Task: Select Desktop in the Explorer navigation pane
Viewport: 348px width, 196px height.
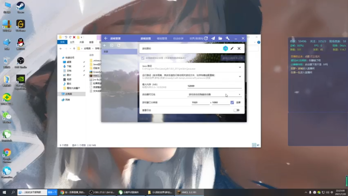Action: click(x=67, y=62)
